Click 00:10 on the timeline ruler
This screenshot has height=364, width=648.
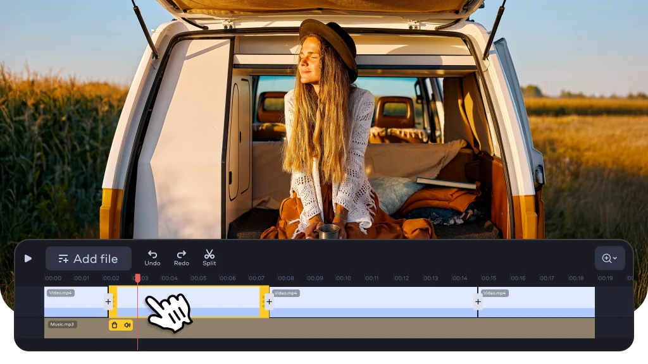tap(344, 278)
